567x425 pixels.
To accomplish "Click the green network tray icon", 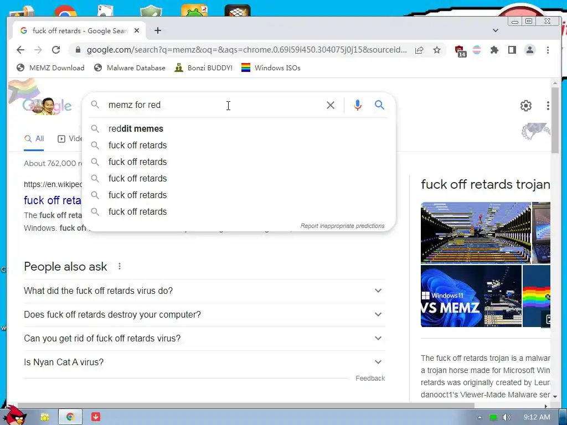I will tap(493, 417).
